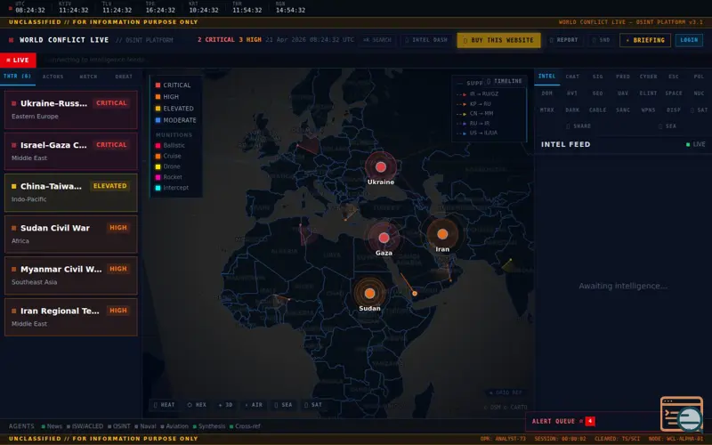Click the ISW/ACLED agent status indicator
712x445 pixels.
(85, 426)
